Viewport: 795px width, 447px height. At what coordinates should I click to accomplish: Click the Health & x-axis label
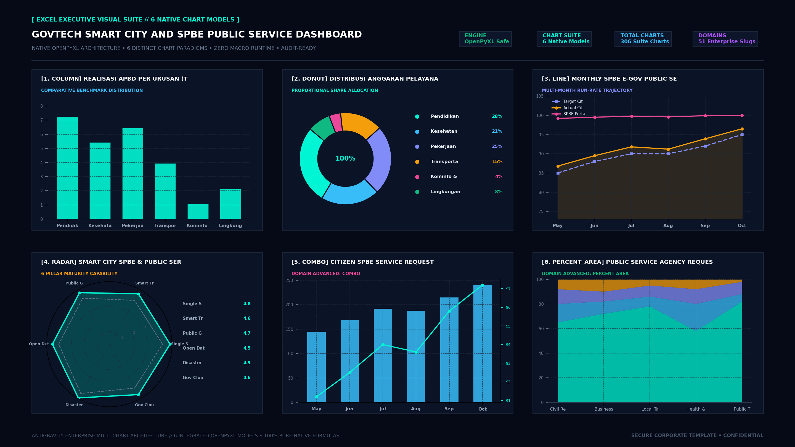[x=696, y=409]
